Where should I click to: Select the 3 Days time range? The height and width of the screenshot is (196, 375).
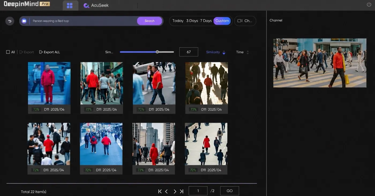[192, 21]
